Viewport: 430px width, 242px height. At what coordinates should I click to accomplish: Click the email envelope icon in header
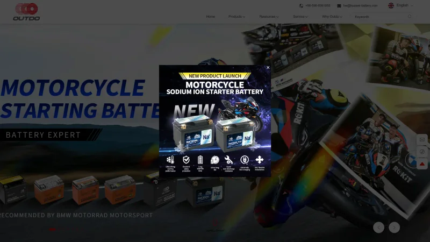pos(339,6)
